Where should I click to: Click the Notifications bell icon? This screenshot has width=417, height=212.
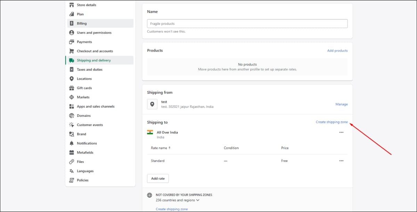tap(72, 143)
